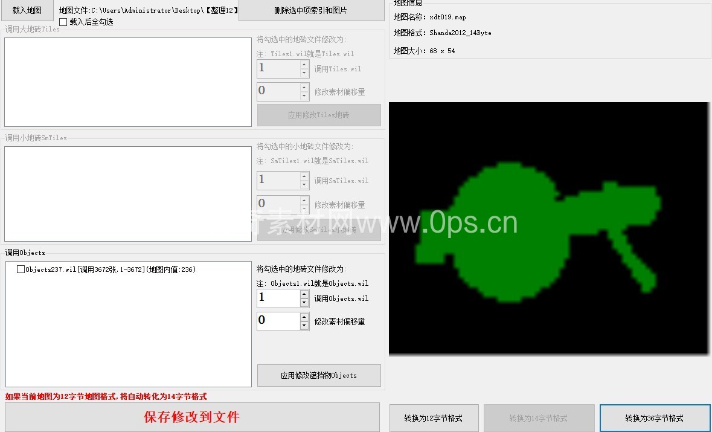This screenshot has width=712, height=432.
Task: Click the 载入地图 load map button
Action: [27, 10]
